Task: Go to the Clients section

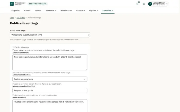Action: 27,11
